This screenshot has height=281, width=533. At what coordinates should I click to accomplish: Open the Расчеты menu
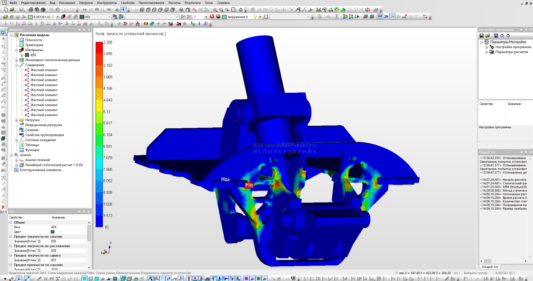[174, 3]
